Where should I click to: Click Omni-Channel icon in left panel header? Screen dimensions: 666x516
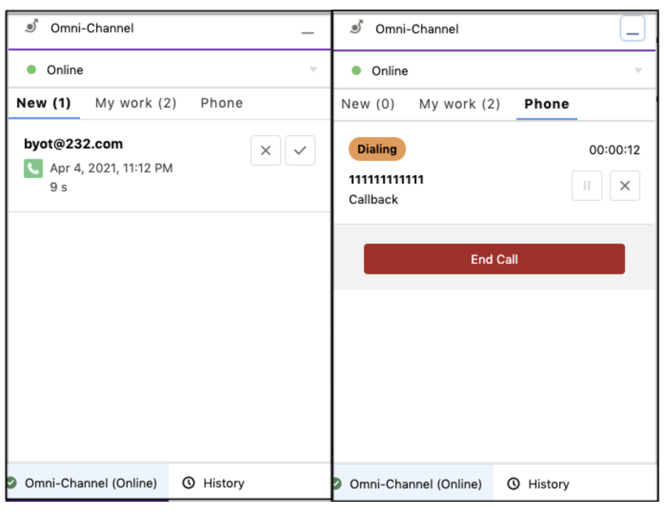(x=32, y=26)
